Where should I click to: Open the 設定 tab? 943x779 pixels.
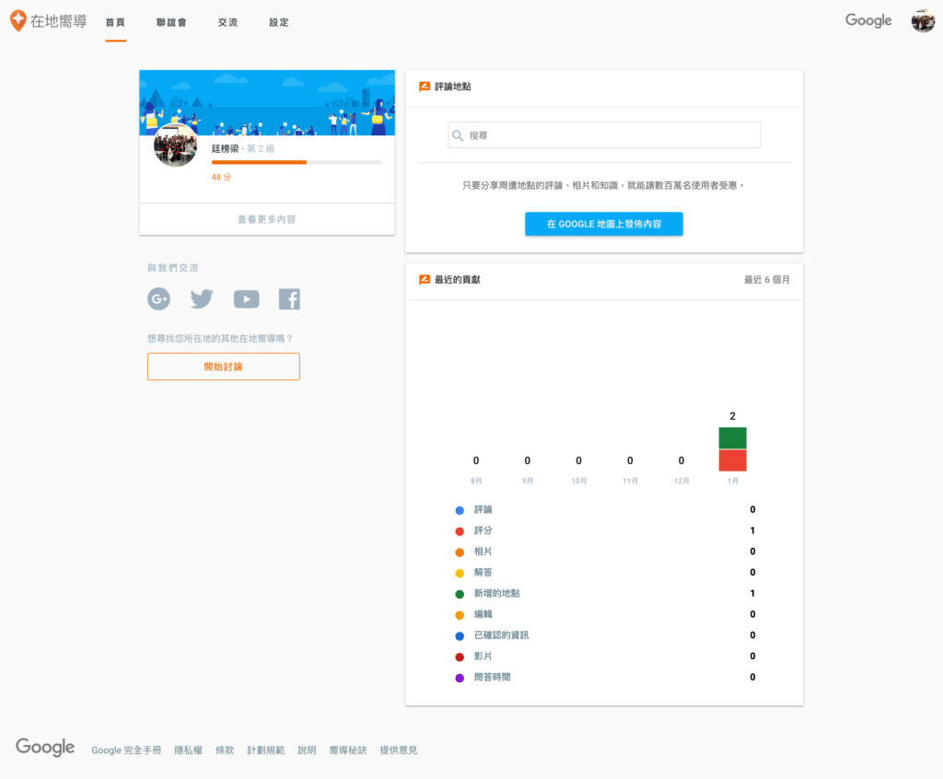pyautogui.click(x=279, y=22)
